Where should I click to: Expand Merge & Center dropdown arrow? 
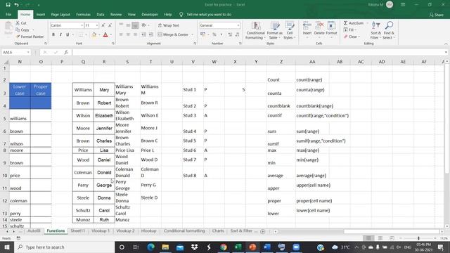point(192,34)
